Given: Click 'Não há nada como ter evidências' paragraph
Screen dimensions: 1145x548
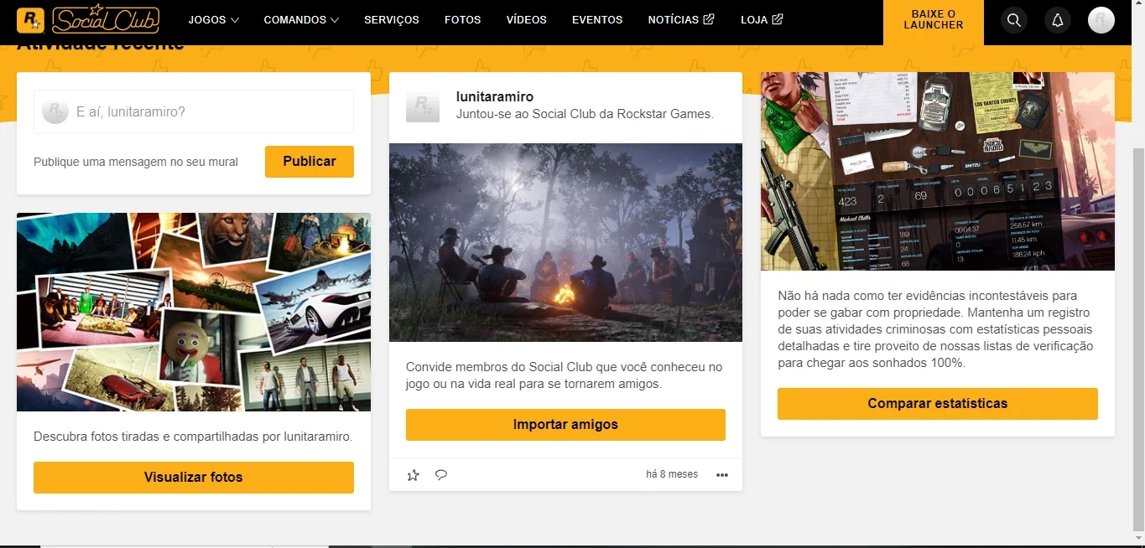Looking at the screenshot, I should [x=936, y=329].
